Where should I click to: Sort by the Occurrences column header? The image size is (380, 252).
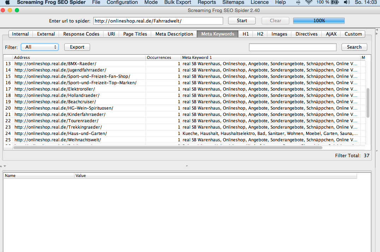[x=164, y=57]
